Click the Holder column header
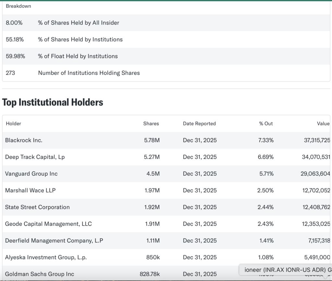This screenshot has height=281, width=332. pos(13,123)
